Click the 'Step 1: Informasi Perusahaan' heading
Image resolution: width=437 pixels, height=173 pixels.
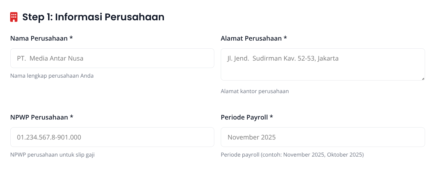(93, 17)
